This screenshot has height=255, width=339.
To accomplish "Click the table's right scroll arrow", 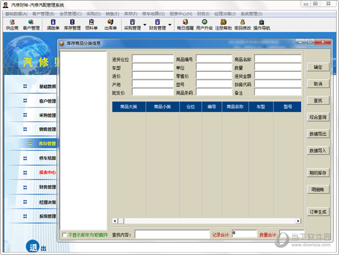I will point(298,221).
